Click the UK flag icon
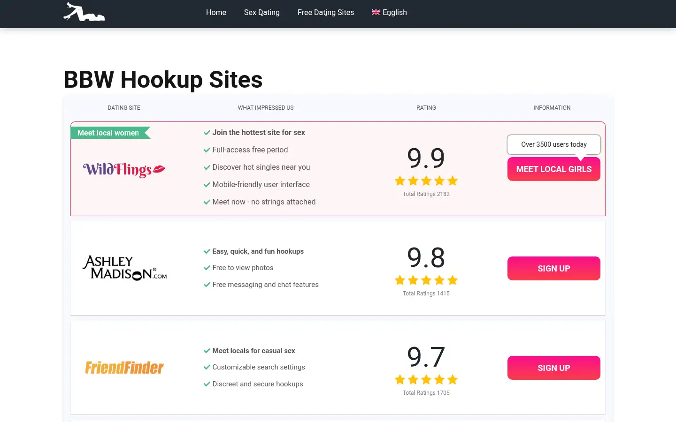This screenshot has width=676, height=422. point(376,12)
